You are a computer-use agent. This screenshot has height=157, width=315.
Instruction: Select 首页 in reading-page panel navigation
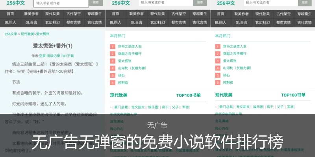coord(11,14)
